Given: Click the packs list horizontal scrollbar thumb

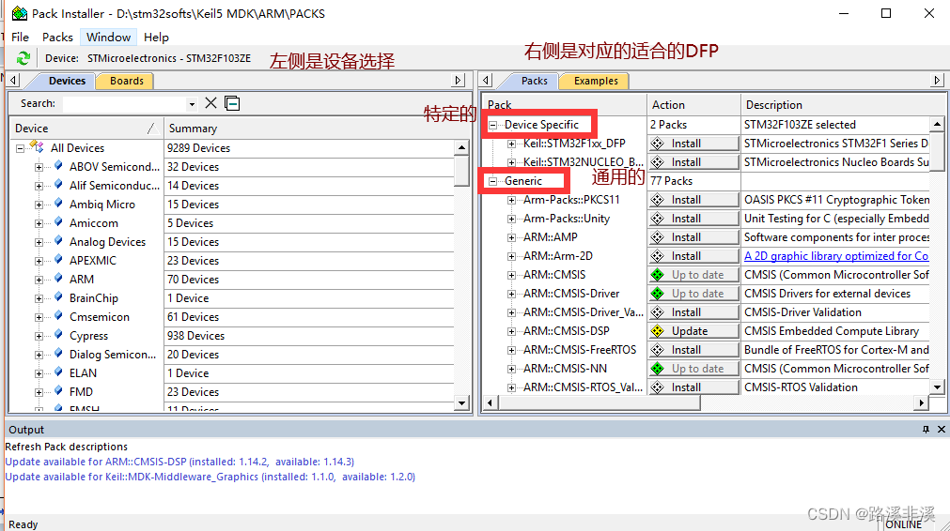Looking at the screenshot, I should tap(600, 402).
